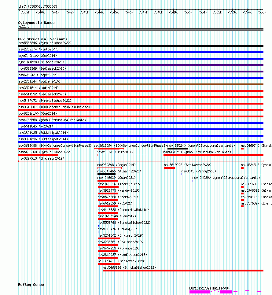Click nsv8043 (Perry2008) label

(199, 171)
